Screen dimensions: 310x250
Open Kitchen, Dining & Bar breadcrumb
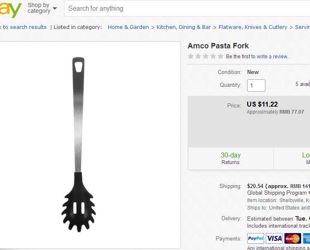[184, 27]
